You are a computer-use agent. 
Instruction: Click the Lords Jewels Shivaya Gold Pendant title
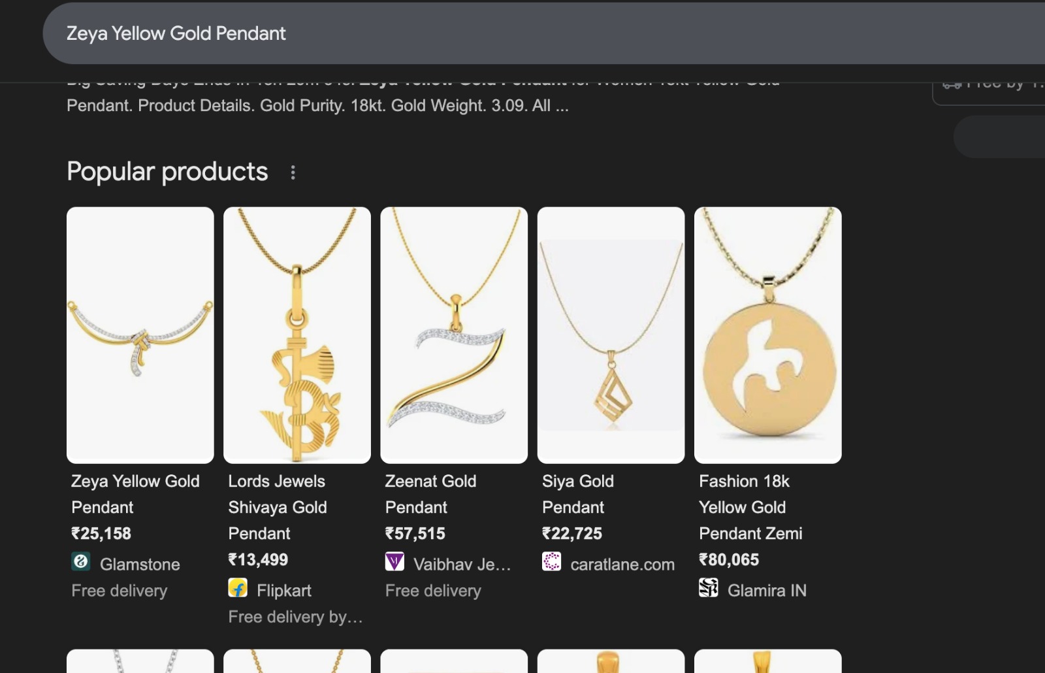277,507
